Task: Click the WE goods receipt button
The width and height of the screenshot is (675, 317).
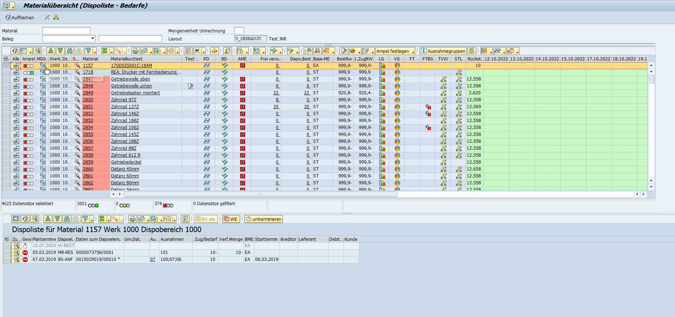Action: [x=231, y=219]
